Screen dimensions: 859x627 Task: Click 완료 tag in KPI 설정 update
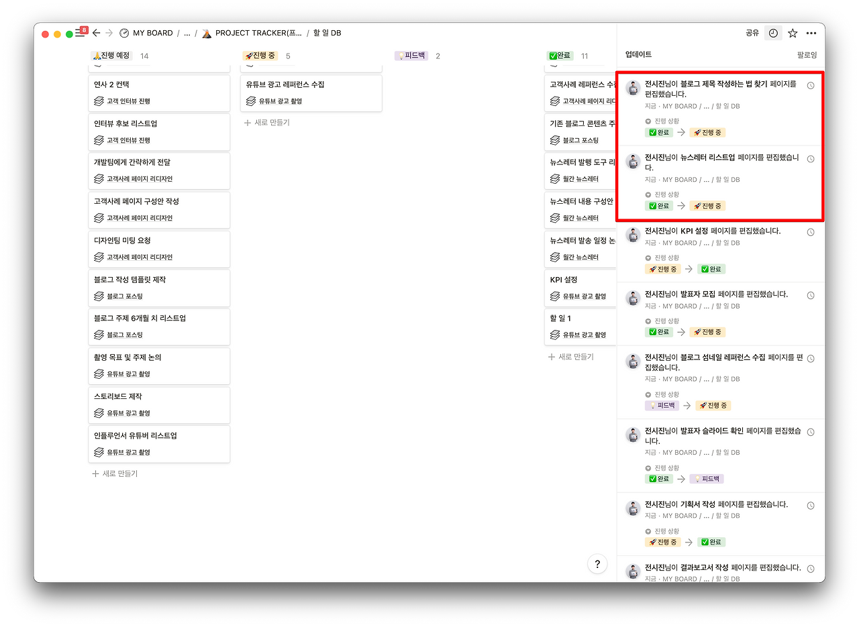pos(712,269)
